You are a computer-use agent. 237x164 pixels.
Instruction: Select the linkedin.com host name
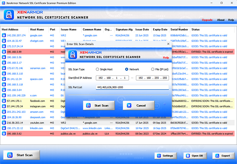point(36,128)
